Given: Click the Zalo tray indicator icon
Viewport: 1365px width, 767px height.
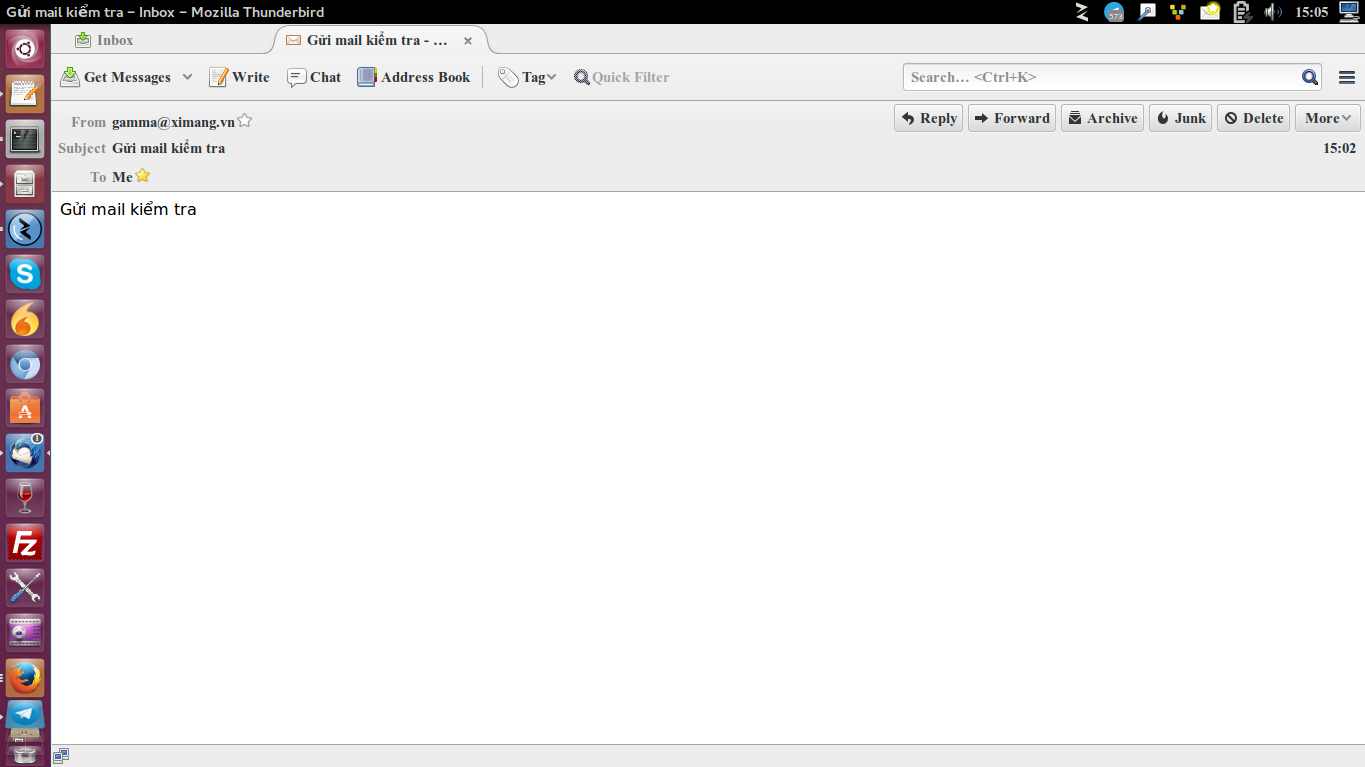Looking at the screenshot, I should click(x=1081, y=12).
